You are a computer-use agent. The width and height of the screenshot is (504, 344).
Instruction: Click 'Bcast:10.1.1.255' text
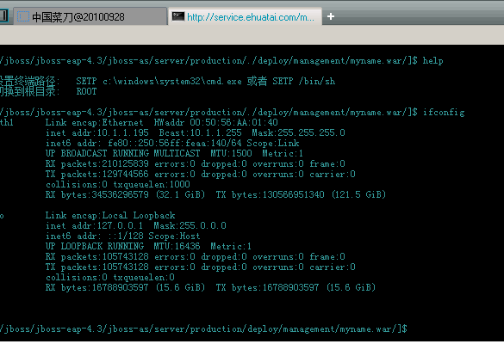[x=200, y=132]
